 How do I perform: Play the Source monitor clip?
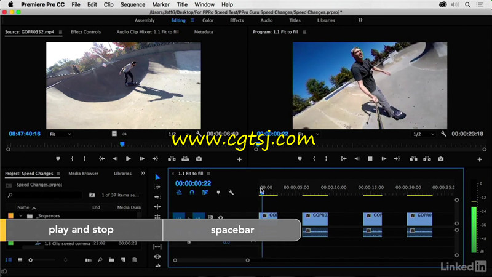(129, 159)
